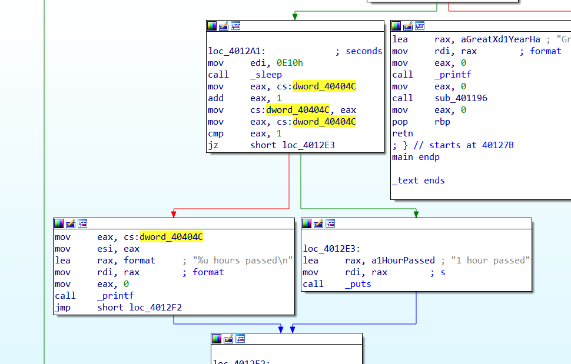Click pencil icon on hours-passed printf node
Viewport: 571px width, 364px height.
coord(71,223)
